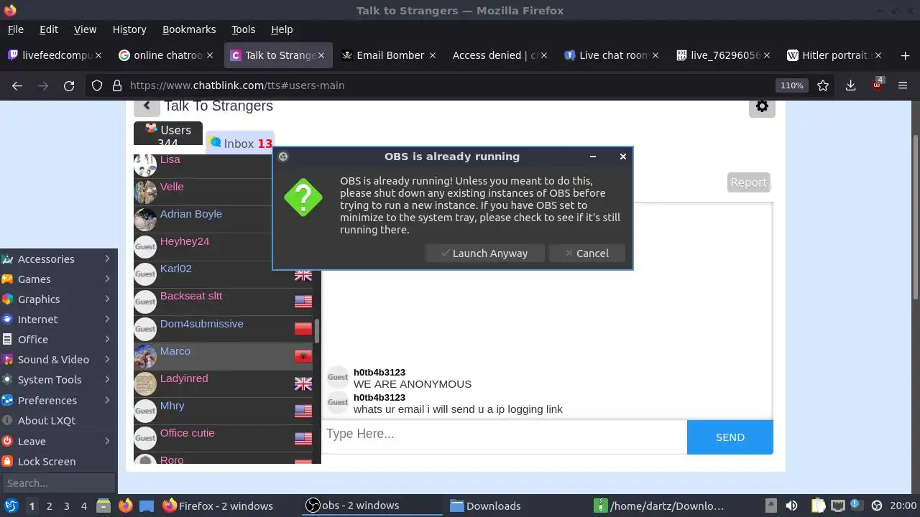Open the Firefox hamburger menu
This screenshot has width=920, height=517.
[903, 85]
